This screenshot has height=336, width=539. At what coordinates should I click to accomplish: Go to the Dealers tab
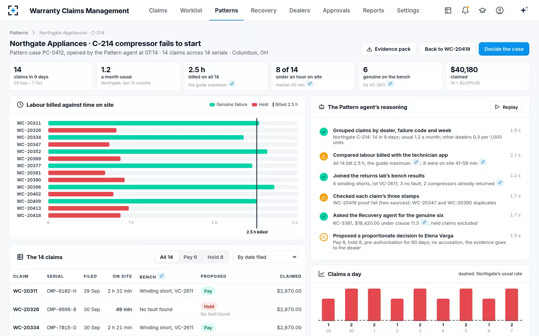pos(299,10)
